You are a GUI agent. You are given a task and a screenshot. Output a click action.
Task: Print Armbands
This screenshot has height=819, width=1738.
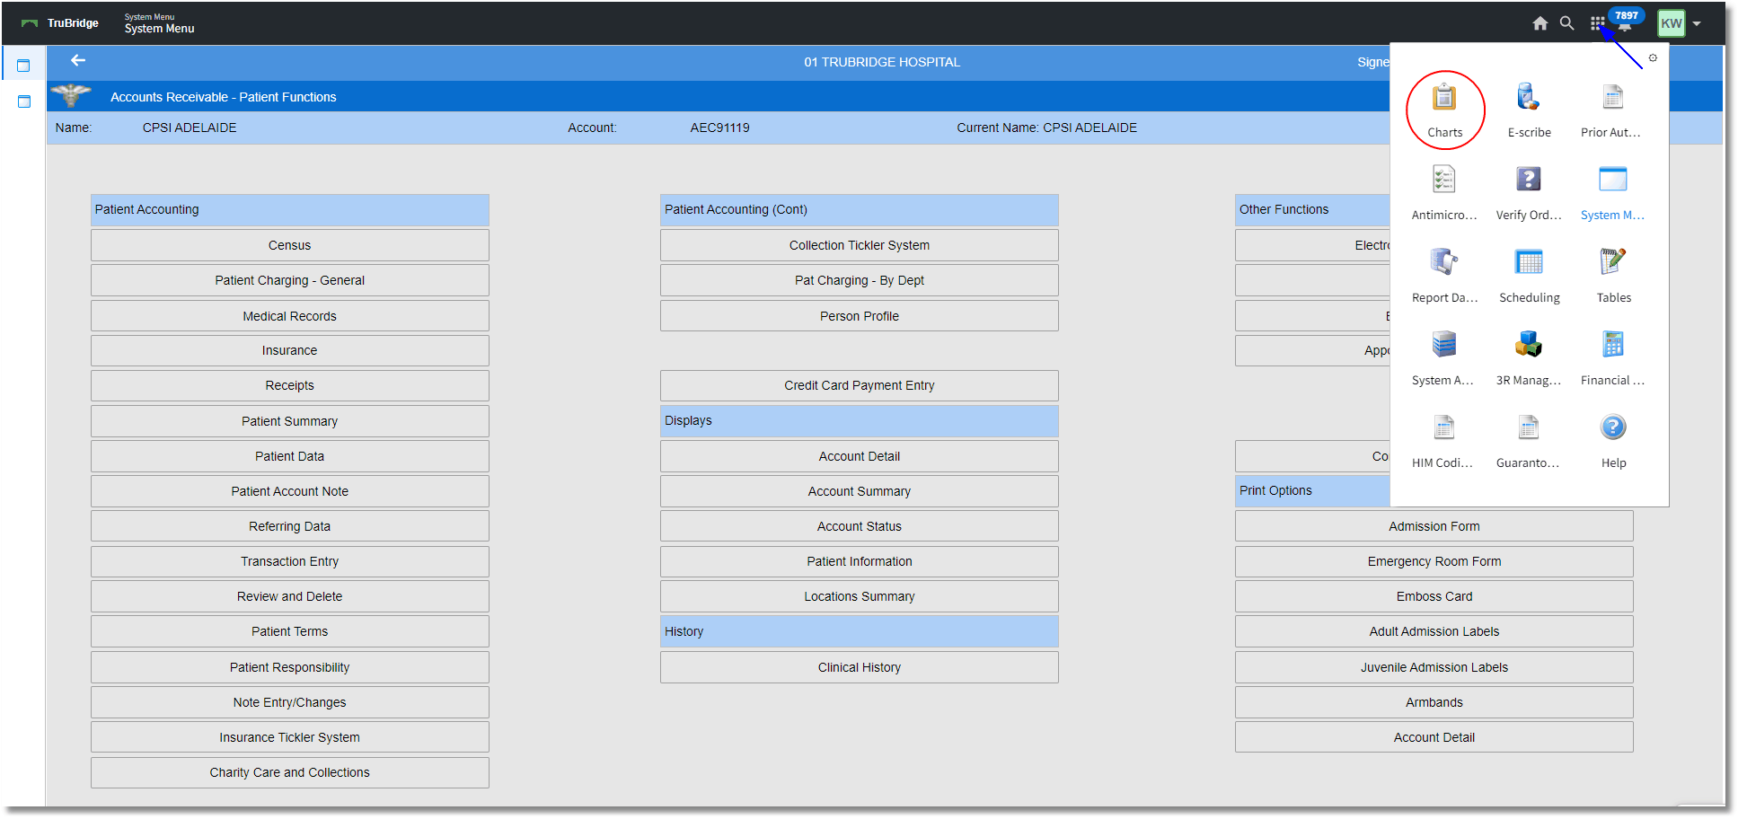tap(1434, 702)
